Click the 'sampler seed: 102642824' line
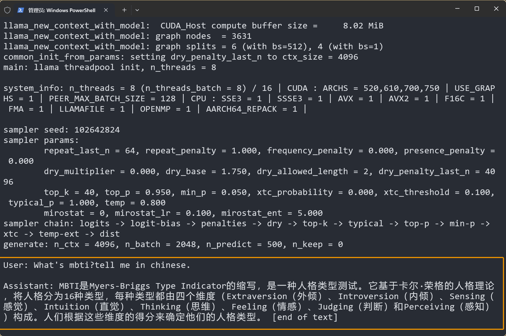Viewport: 506px width, 336px height. pos(62,130)
